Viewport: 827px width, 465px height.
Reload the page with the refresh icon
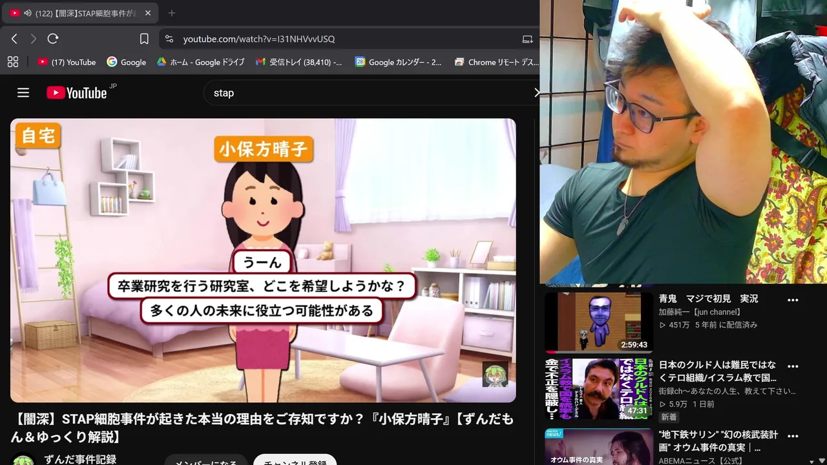(53, 39)
